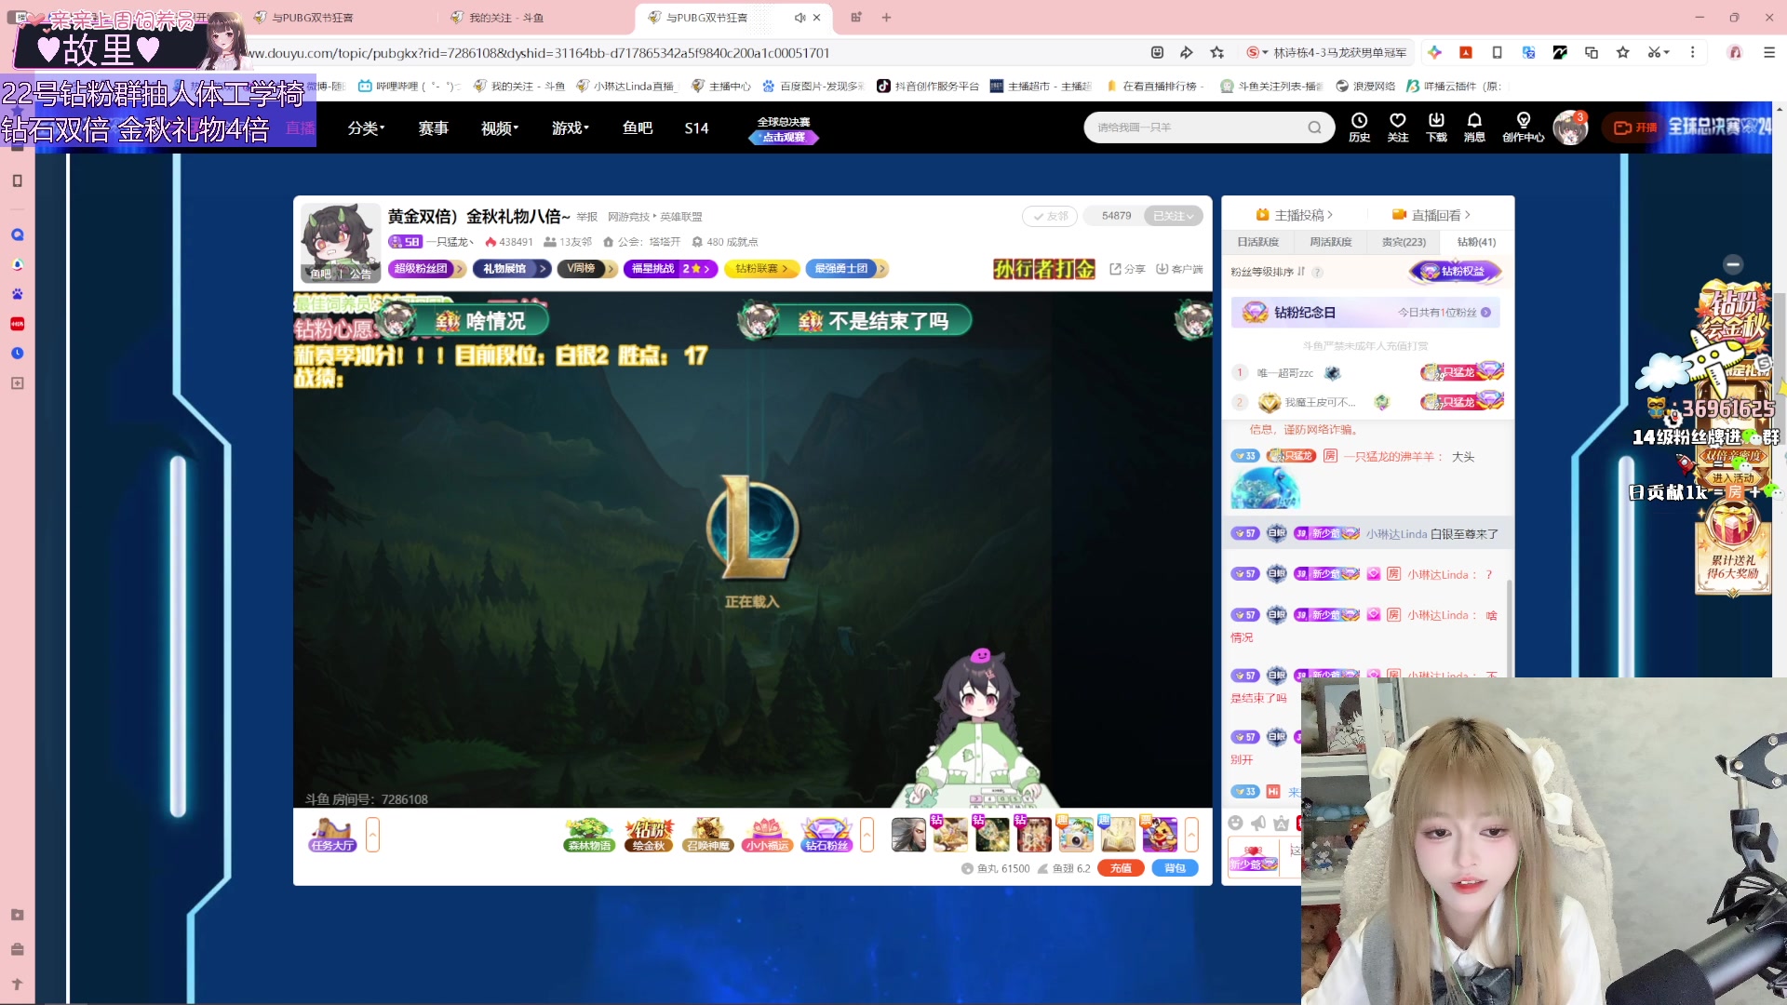The width and height of the screenshot is (1787, 1005).
Task: Open the 福星挑战 badge
Action: pos(670,269)
